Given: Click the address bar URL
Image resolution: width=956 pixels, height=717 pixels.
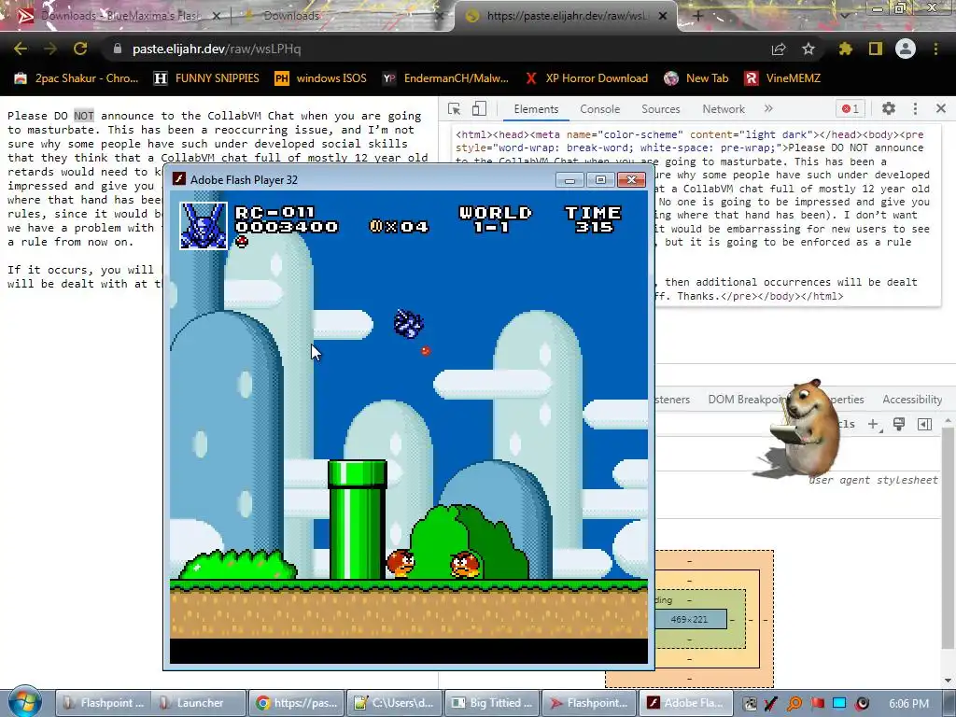Looking at the screenshot, I should coord(217,49).
